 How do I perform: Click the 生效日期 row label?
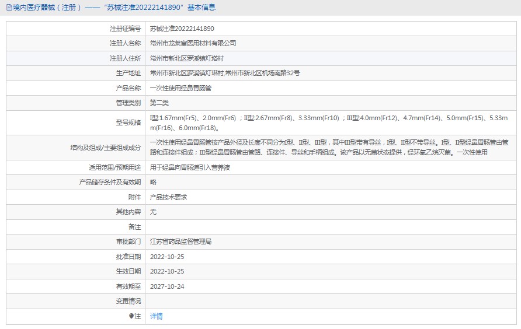128,271
